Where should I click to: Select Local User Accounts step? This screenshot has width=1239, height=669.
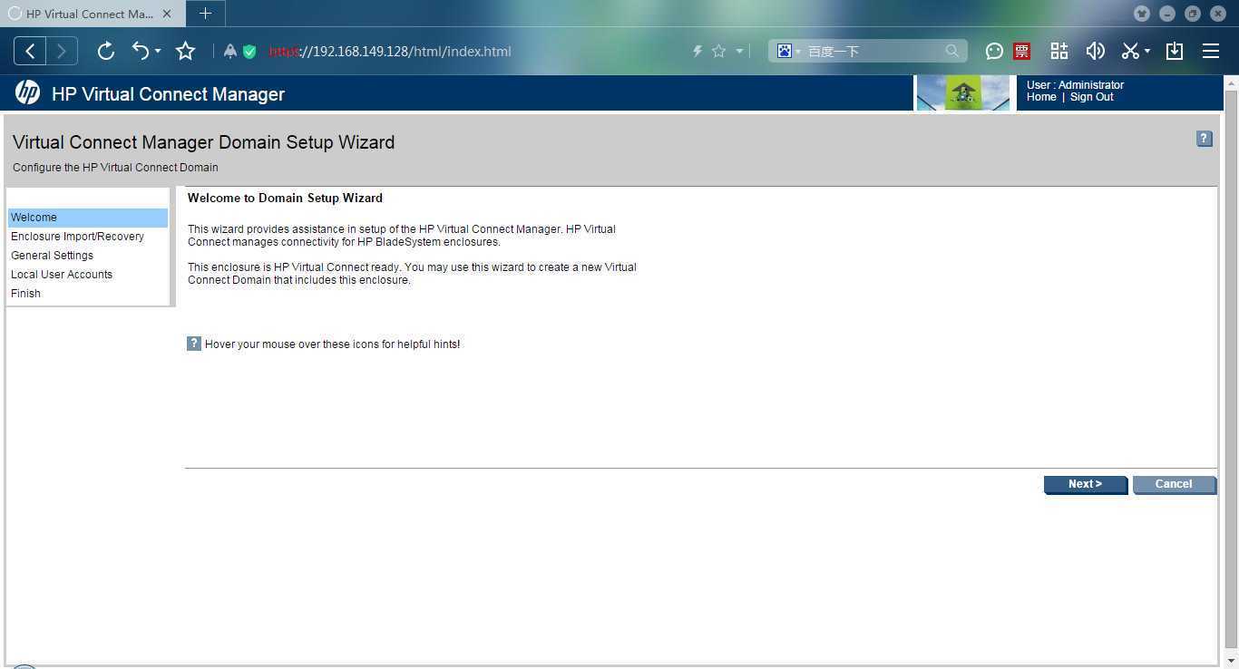(88, 275)
